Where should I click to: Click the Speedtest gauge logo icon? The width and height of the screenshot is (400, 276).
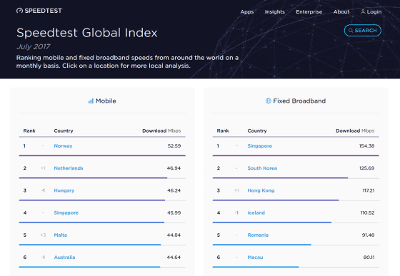[x=19, y=11]
